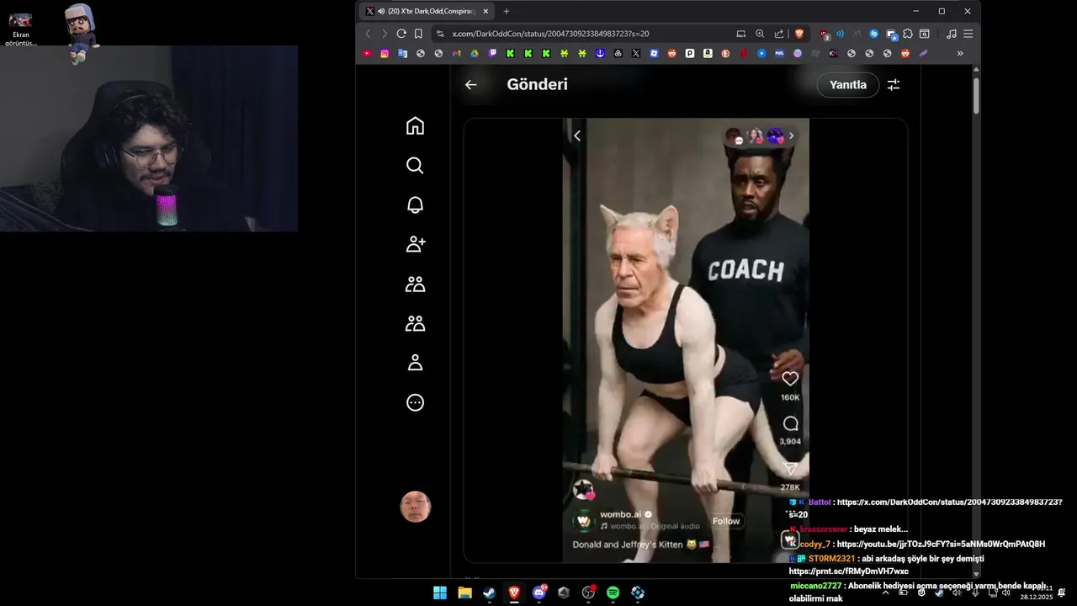Image resolution: width=1077 pixels, height=606 pixels.
Task: Go back with the arrow beside Gönderi
Action: [470, 84]
